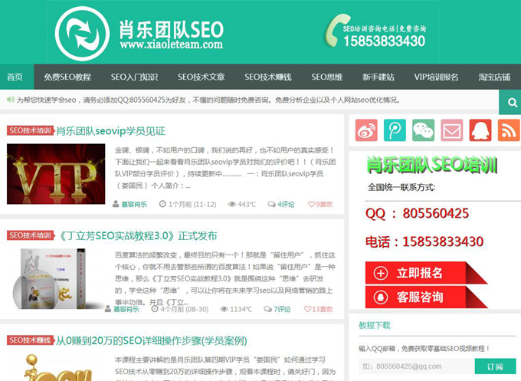
Task: Go to 首页 tab
Action: click(15, 77)
